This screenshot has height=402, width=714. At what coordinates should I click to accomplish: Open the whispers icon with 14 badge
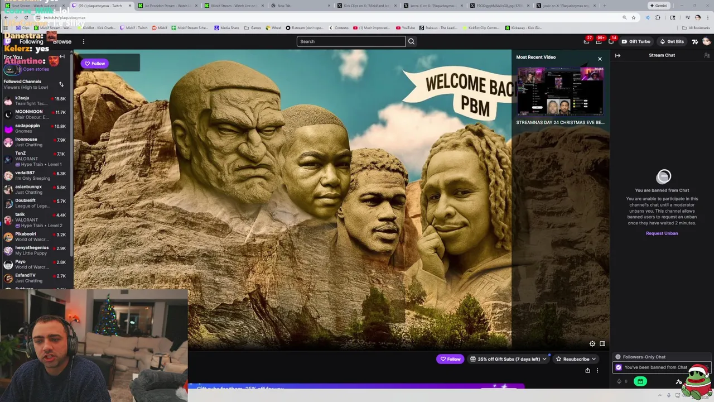[x=611, y=41]
